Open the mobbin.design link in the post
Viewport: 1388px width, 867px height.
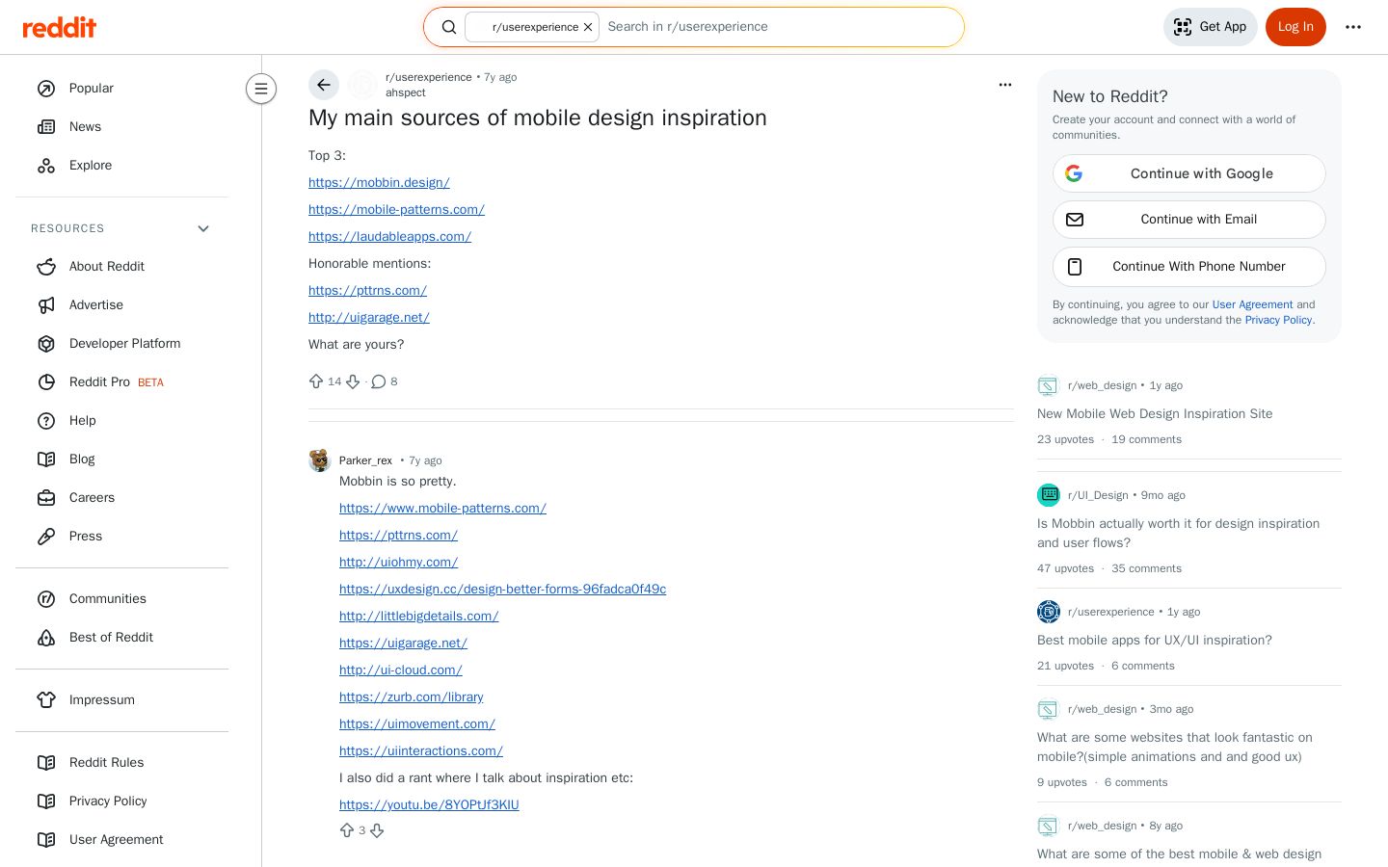(x=379, y=182)
